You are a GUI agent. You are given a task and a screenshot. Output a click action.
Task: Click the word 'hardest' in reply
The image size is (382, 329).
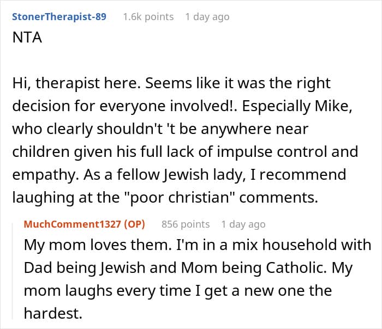coord(51,313)
